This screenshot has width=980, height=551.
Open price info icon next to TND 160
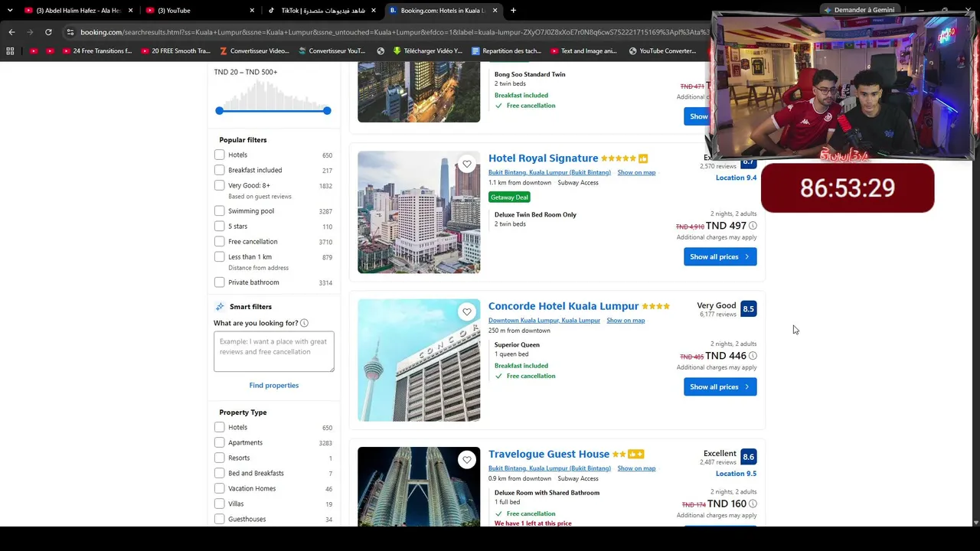point(753,504)
